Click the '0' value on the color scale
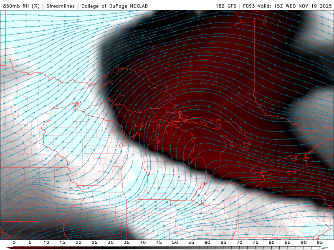Viewport: 334px width, 250px height. tap(14, 242)
